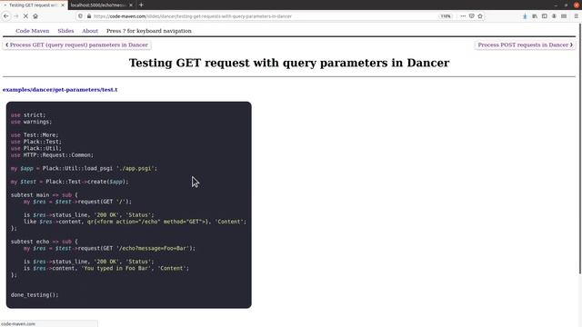Click the toolbar extension icon left of the hamburger menu

tap(564, 16)
